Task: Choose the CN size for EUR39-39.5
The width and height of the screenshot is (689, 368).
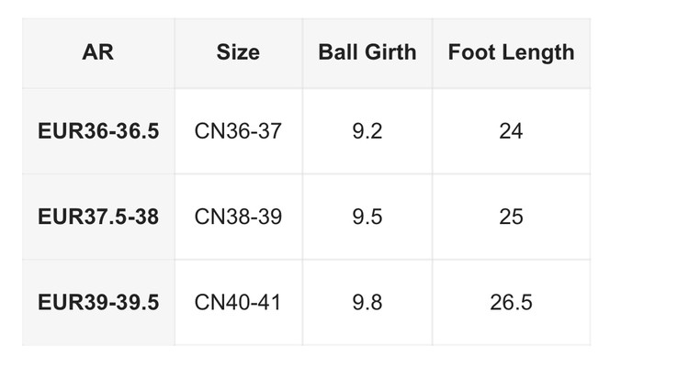Action: point(238,302)
